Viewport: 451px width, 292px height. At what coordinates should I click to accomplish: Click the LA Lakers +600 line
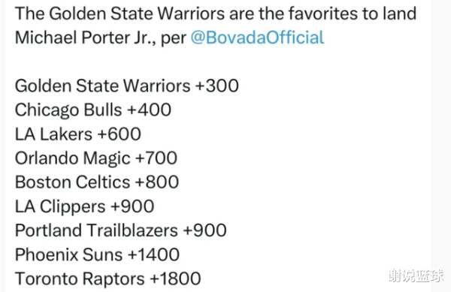(78, 134)
